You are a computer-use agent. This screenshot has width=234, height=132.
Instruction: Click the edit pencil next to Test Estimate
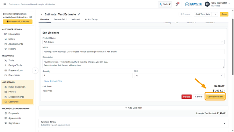(x=79, y=14)
